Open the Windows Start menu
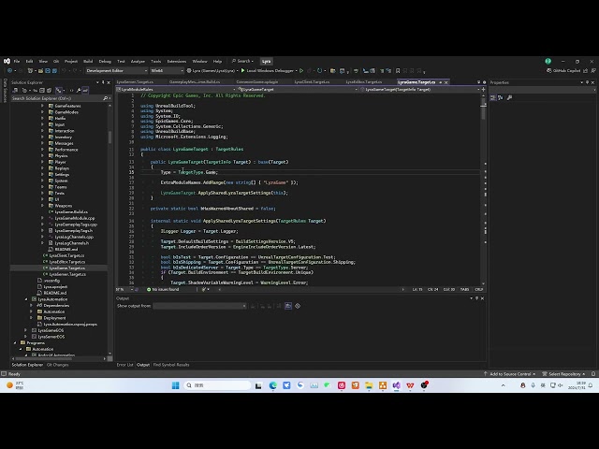The width and height of the screenshot is (599, 449). click(x=175, y=385)
